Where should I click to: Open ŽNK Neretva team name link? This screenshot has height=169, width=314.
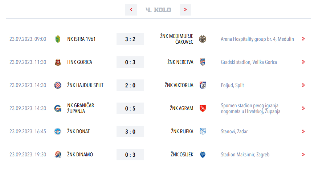pos(180,62)
